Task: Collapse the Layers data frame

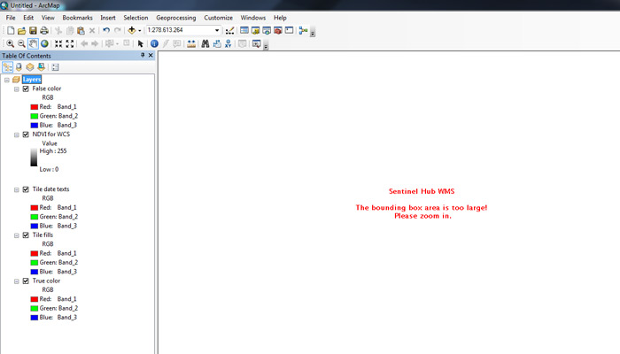Action: 7,80
